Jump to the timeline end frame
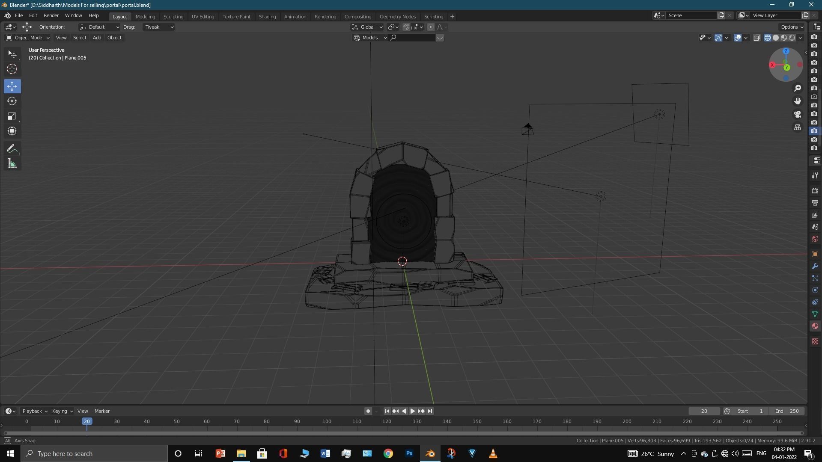This screenshot has height=462, width=822. point(430,411)
